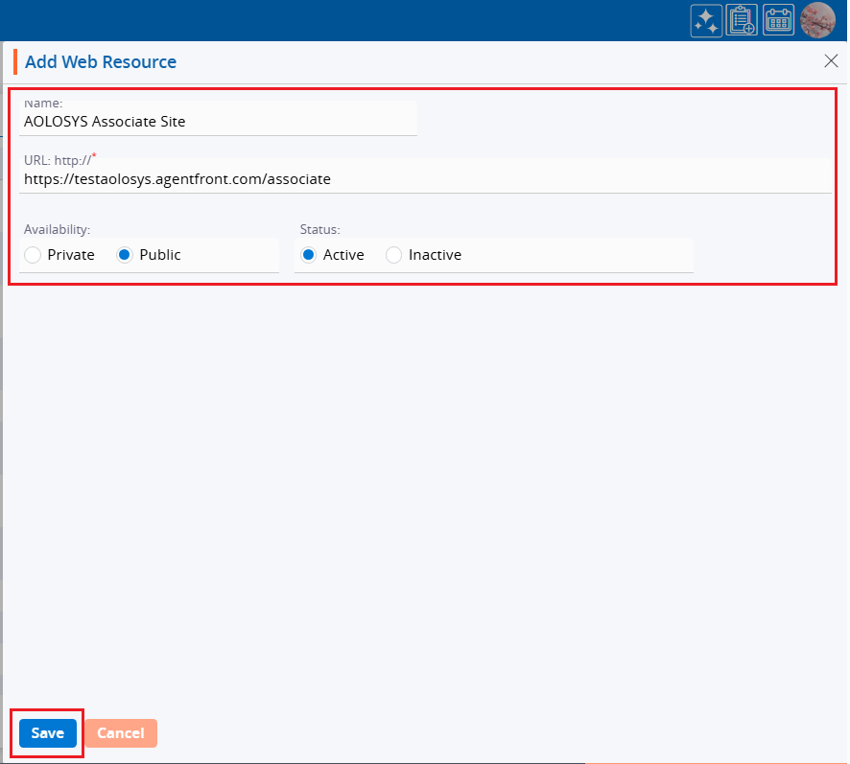Click the Add Web Resource title
Screen dimensions: 850x764
[x=101, y=62]
